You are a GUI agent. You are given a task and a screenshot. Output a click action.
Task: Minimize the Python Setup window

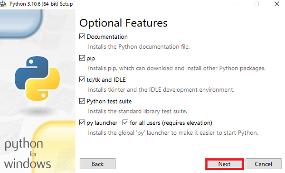(237, 4)
